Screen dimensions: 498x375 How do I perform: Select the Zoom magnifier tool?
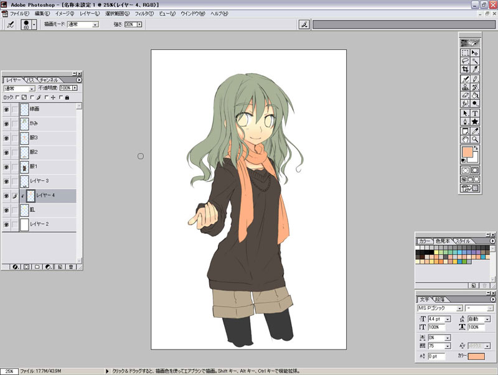475,139
